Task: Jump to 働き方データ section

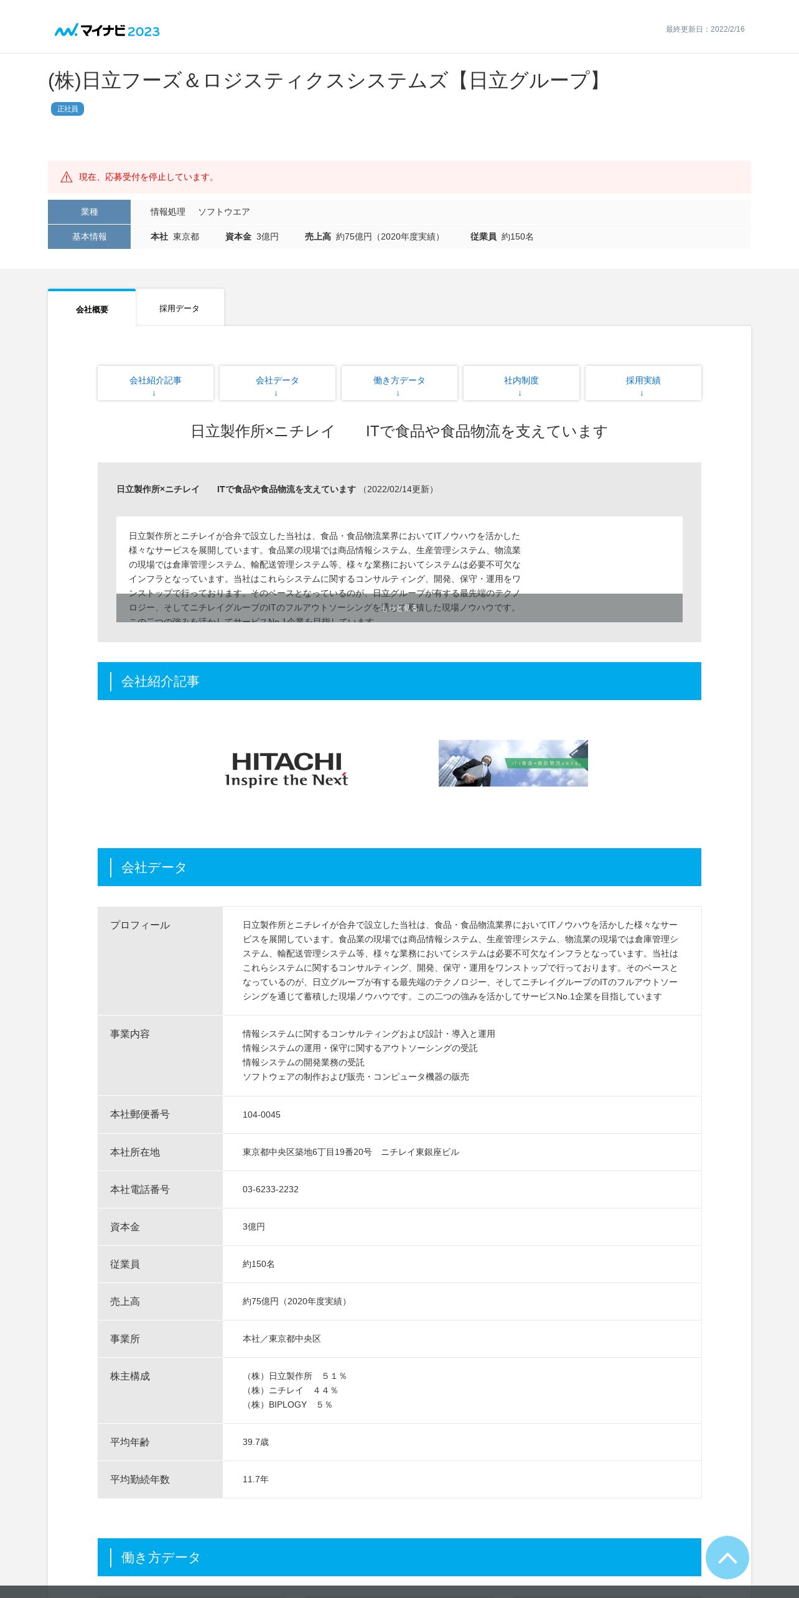Action: (x=399, y=383)
